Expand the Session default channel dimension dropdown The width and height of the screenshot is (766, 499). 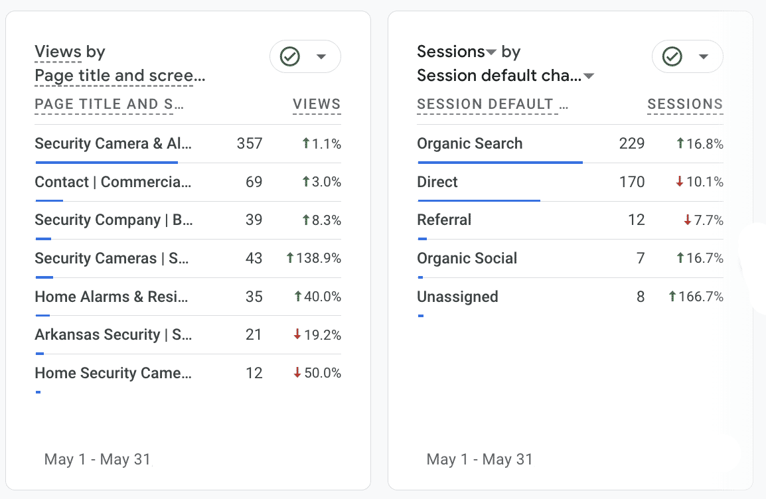coord(588,76)
